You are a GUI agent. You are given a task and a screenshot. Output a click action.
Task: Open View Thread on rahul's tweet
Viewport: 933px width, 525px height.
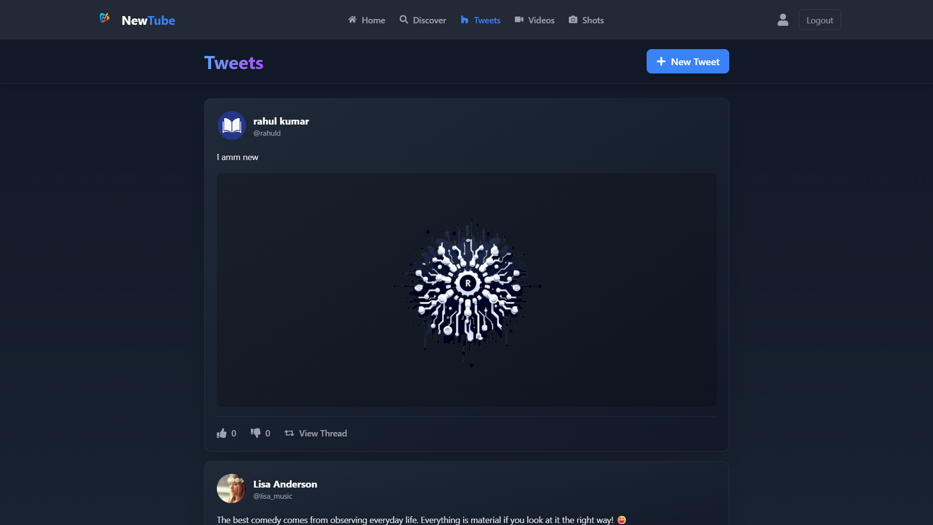click(323, 433)
